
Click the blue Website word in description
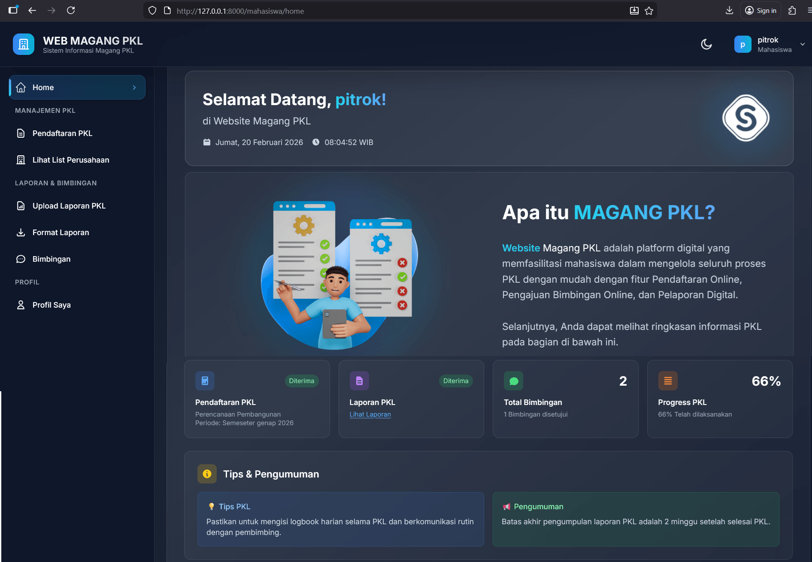click(x=521, y=248)
